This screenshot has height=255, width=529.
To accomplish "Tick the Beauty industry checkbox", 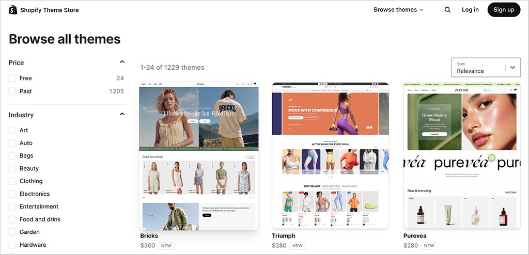I will 12,168.
